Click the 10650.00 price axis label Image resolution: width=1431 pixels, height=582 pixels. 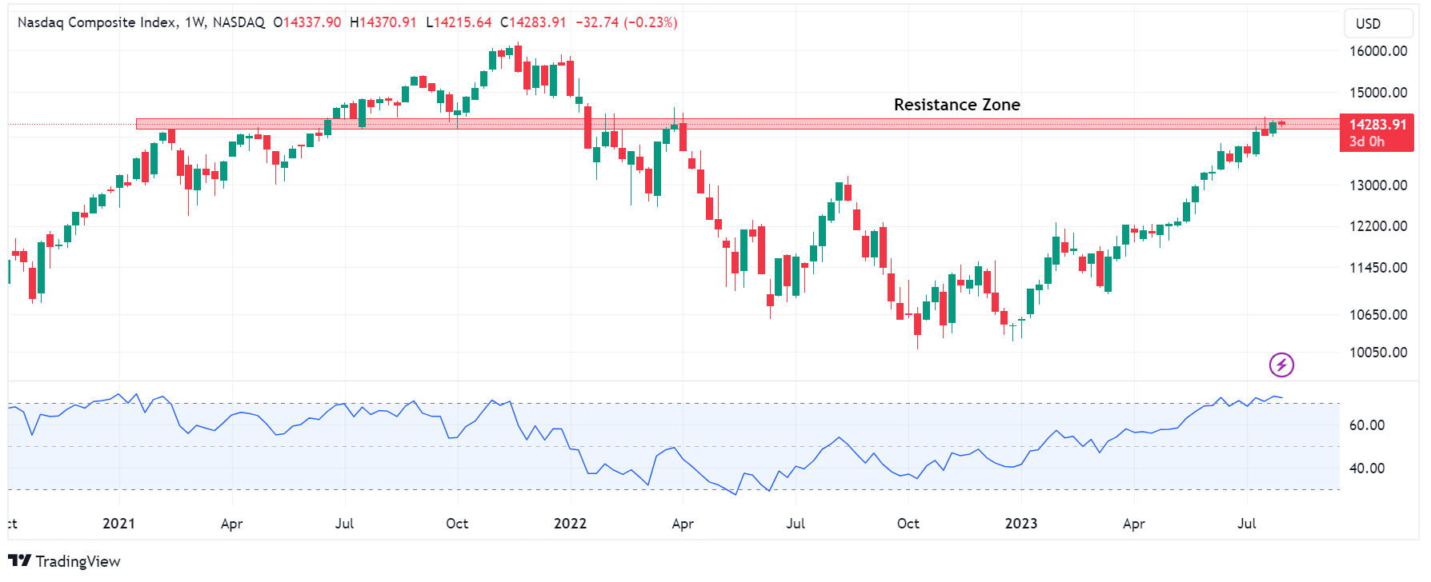pyautogui.click(x=1378, y=315)
